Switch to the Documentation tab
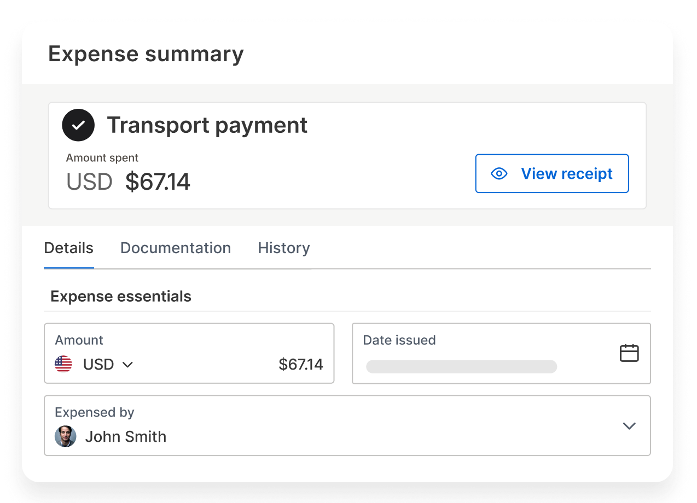697x503 pixels. (x=175, y=248)
